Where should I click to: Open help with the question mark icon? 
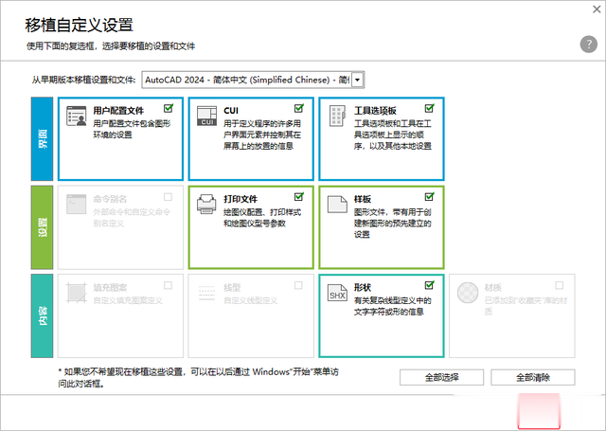pyautogui.click(x=589, y=45)
